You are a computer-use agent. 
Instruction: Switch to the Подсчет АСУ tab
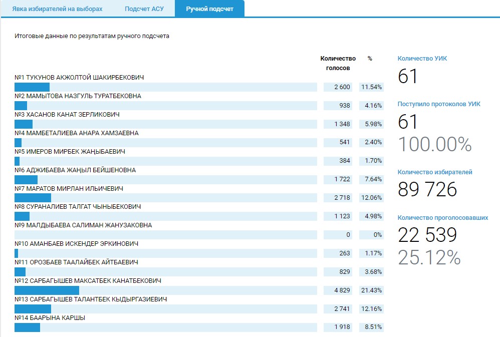pyautogui.click(x=141, y=9)
